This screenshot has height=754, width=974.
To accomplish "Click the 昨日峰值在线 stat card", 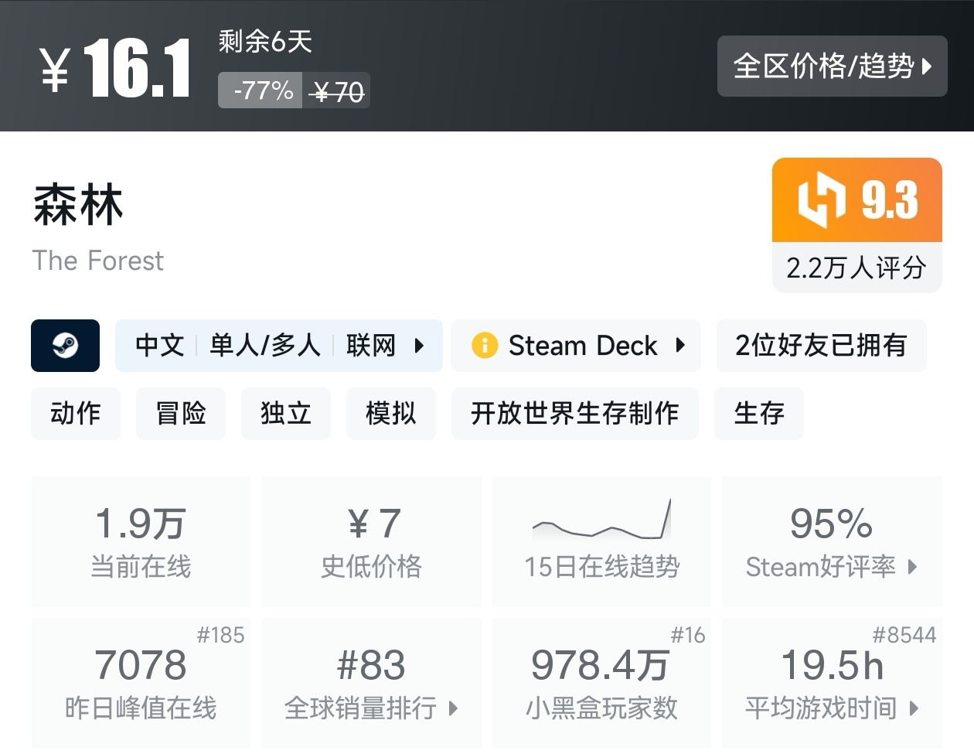I will 141,681.
